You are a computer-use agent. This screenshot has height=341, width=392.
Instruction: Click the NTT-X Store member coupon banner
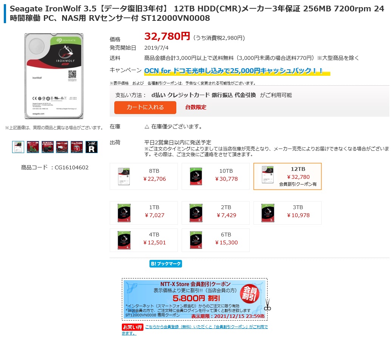194,299
